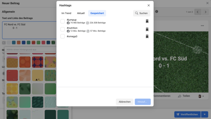Remove bookmark for #nutrition hashtag
Image resolution: width=211 pixels, height=119 pixels.
(147, 29)
